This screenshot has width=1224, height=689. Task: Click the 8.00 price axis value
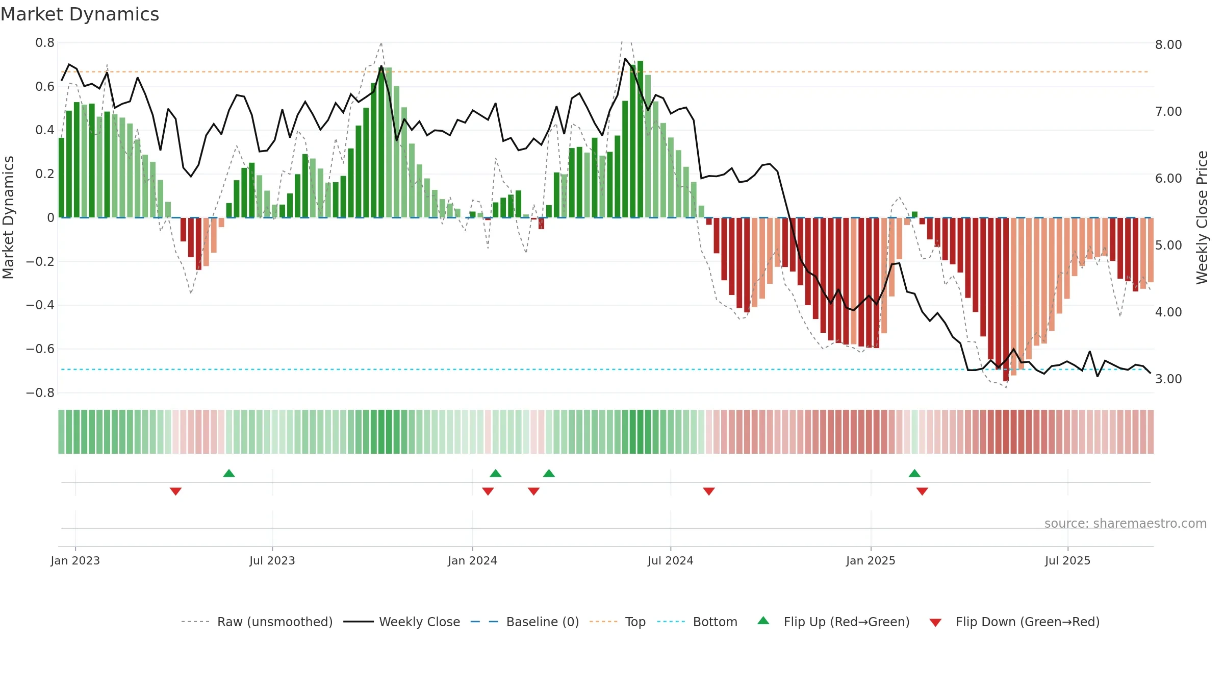click(1168, 44)
